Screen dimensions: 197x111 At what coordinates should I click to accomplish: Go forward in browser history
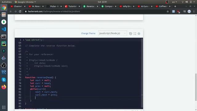coord(15,11)
